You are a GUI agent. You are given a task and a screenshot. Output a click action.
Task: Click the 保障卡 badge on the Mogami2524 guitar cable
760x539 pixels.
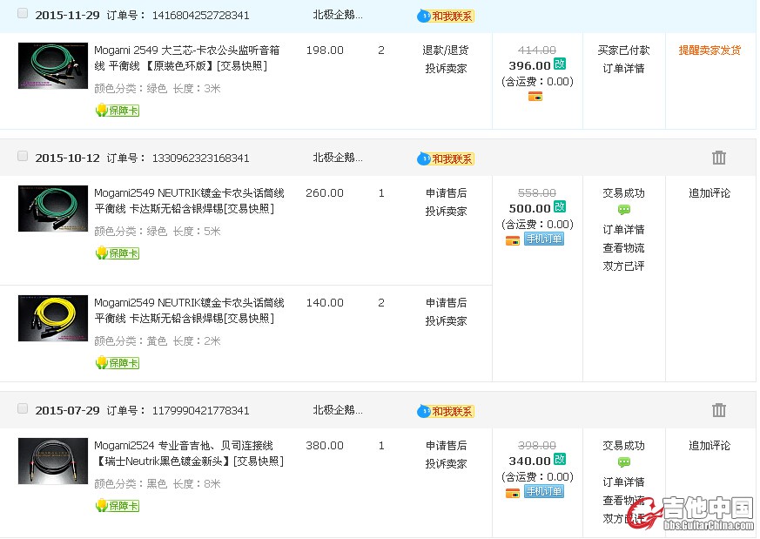[118, 506]
